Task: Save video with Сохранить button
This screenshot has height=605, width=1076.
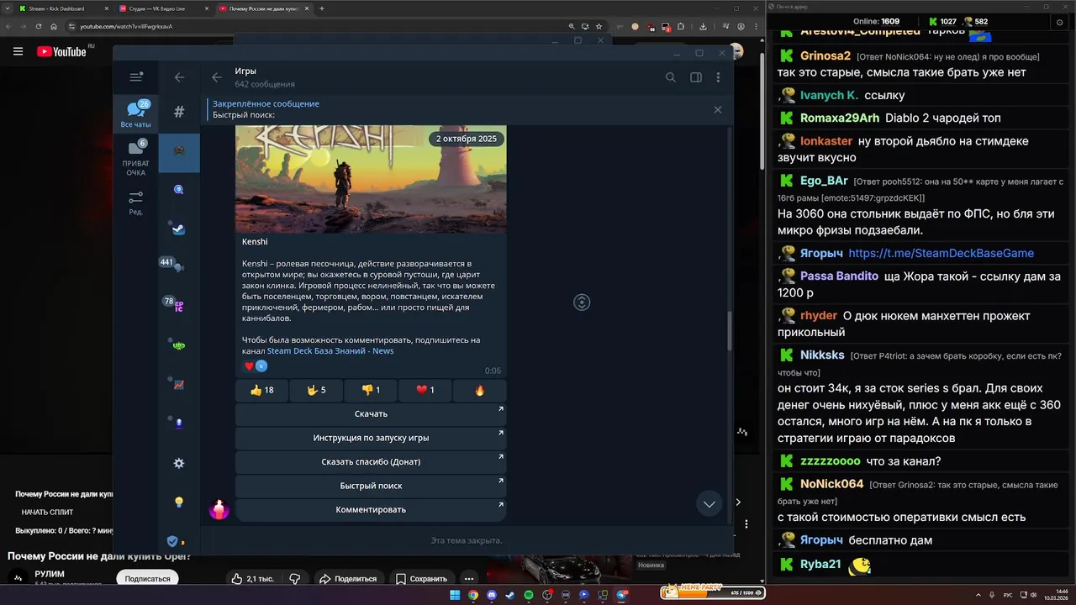Action: point(422,579)
